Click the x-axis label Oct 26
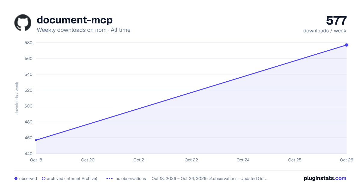Screen dimensions: 361x189 346,160
